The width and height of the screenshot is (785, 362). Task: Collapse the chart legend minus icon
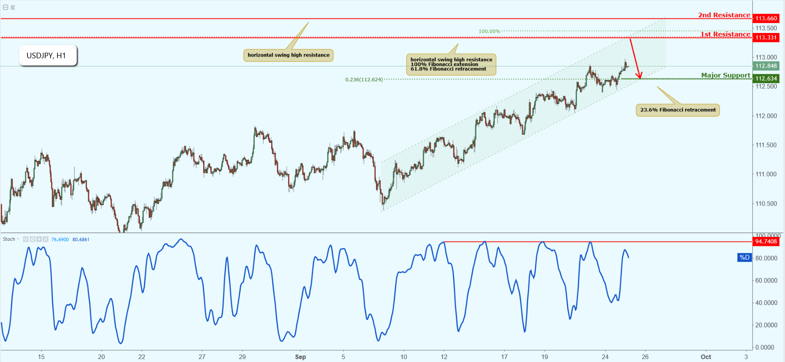coord(6,7)
